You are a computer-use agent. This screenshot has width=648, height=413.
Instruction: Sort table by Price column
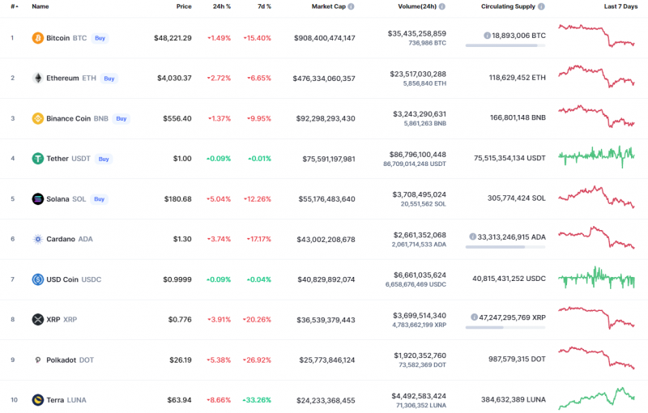click(184, 6)
